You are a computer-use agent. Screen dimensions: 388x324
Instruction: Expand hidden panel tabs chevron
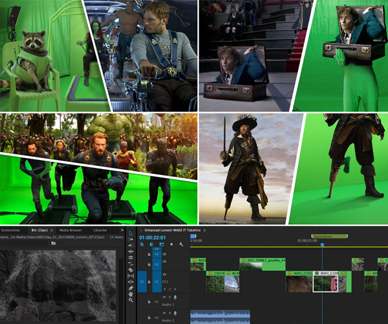[122, 230]
